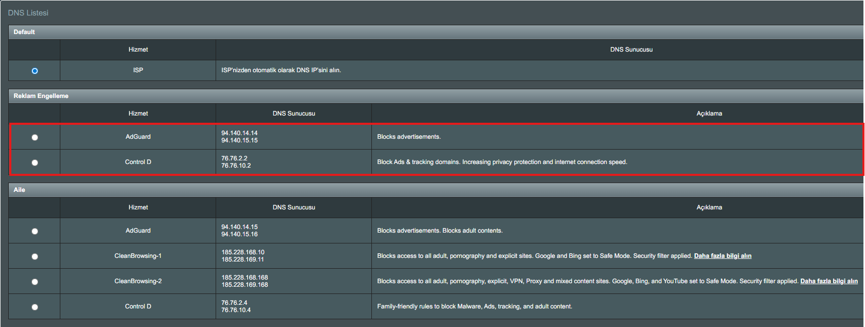This screenshot has width=865, height=327.
Task: Click text 'ISP'nizden otomatik olarak DNS IP'sini alın.'
Action: [281, 70]
